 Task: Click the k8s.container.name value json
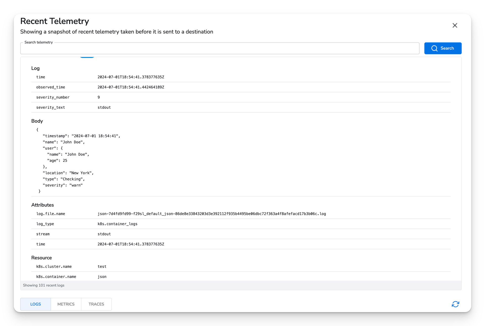[102, 277]
